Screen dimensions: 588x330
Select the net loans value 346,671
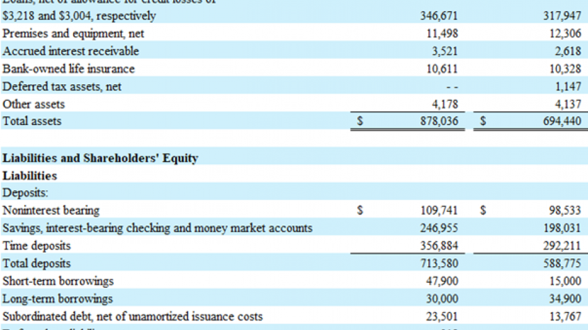coord(439,15)
